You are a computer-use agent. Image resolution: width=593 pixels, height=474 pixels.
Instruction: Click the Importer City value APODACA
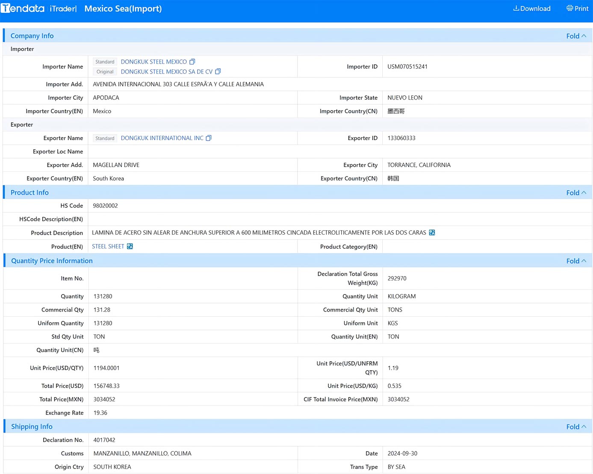pyautogui.click(x=106, y=98)
